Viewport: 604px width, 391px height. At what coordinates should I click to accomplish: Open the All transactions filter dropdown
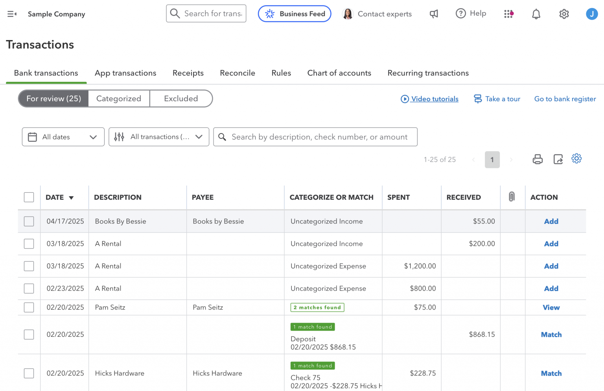(x=159, y=137)
